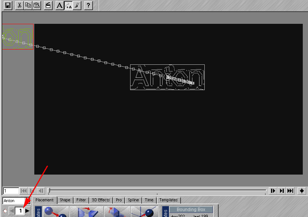Open help with the question mark icon

(88, 5)
